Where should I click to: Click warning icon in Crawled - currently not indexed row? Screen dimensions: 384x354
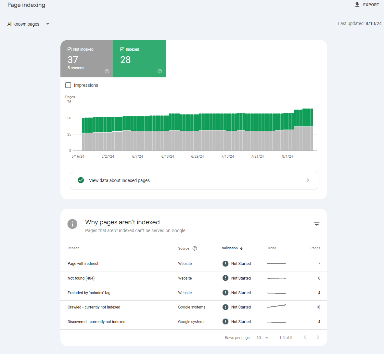[225, 307]
